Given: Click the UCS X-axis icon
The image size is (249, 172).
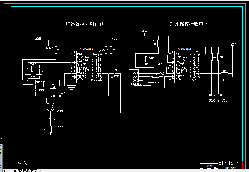Looking at the screenshot, I should point(26,163).
